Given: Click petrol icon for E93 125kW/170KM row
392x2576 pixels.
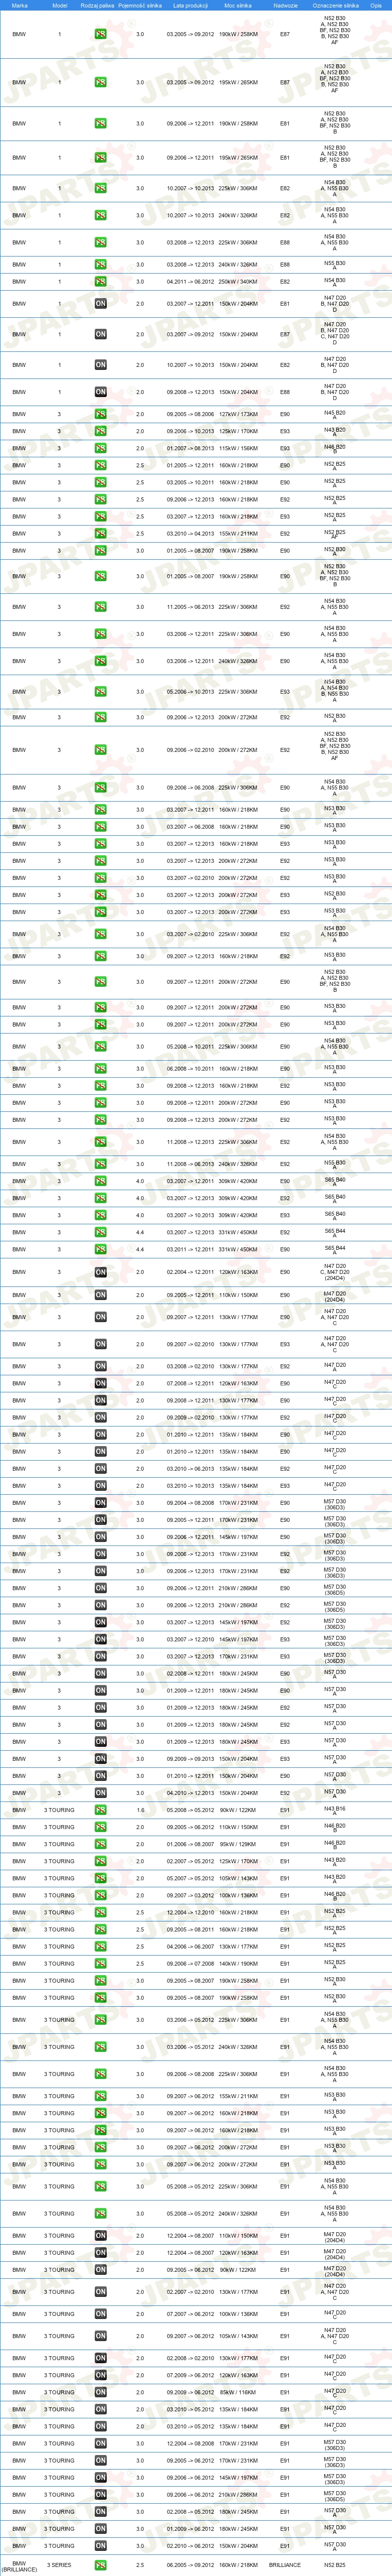Looking at the screenshot, I should 101,431.
